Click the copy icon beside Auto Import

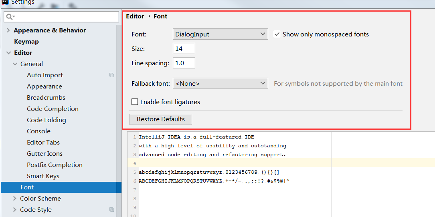[x=111, y=75]
